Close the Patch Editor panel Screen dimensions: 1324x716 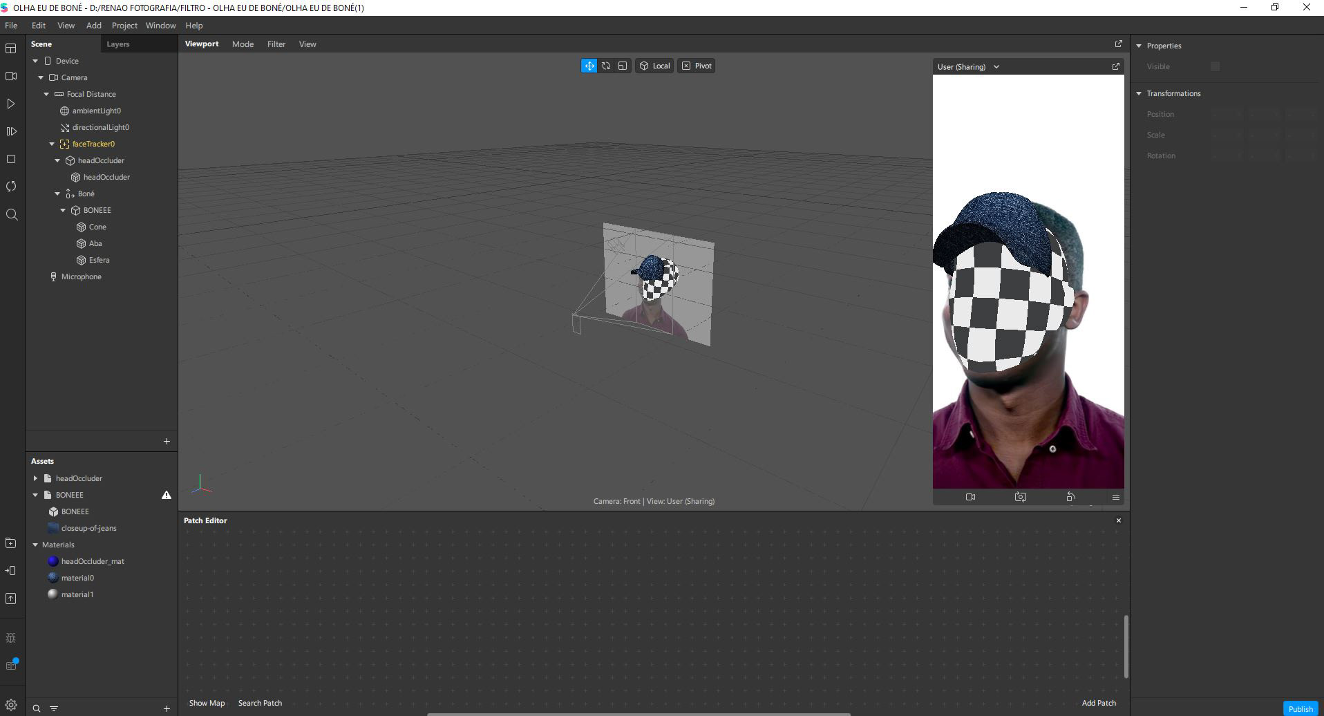coord(1119,520)
